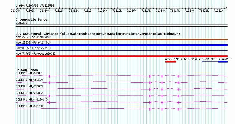
Task: Click the nsv527896 short red loss bar
Action: (171, 62)
